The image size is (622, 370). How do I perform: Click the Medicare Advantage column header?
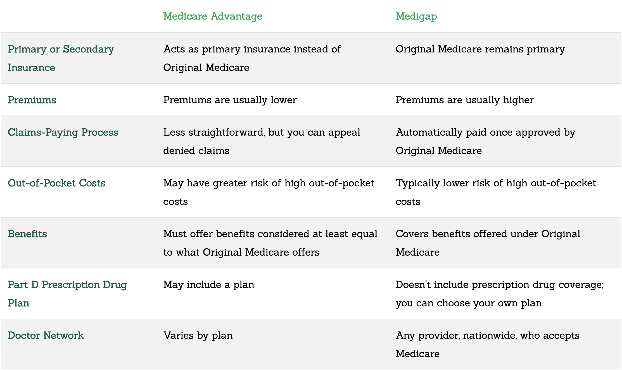click(x=213, y=16)
